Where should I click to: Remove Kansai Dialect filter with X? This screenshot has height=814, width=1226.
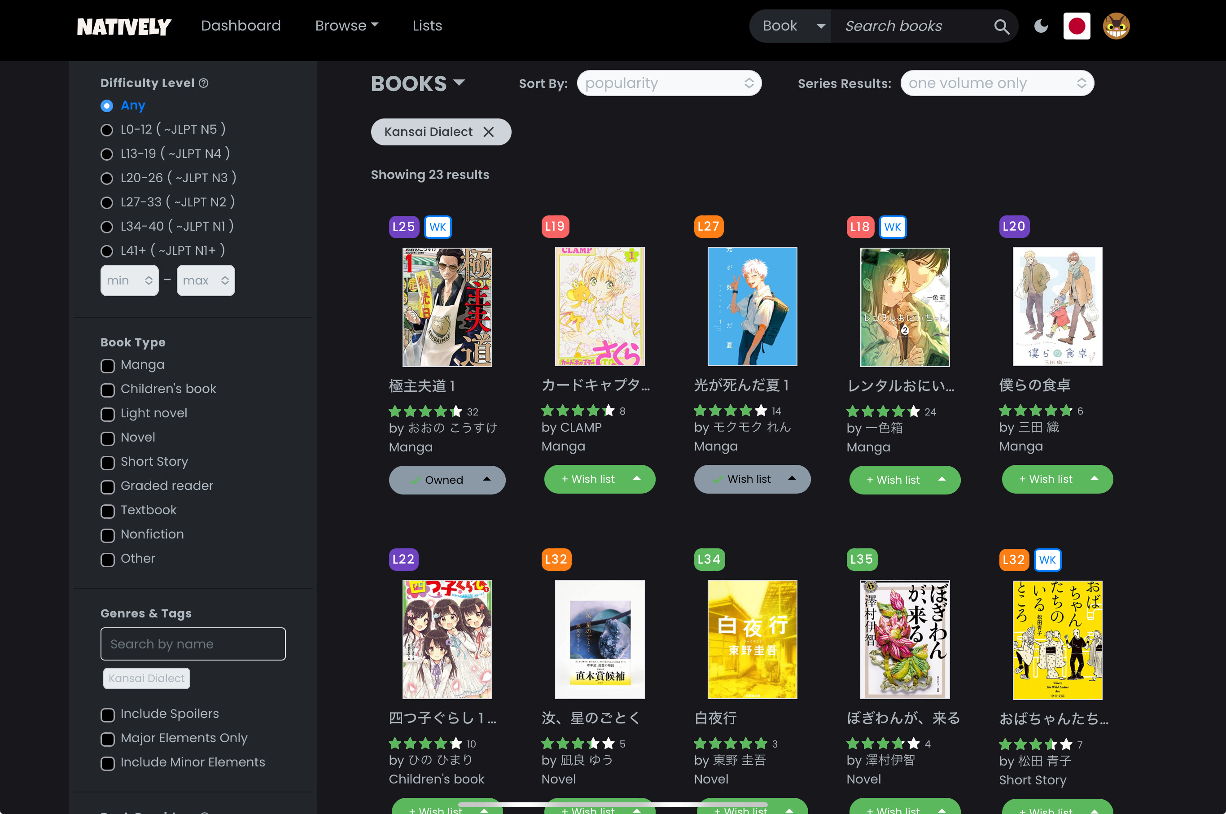click(488, 132)
